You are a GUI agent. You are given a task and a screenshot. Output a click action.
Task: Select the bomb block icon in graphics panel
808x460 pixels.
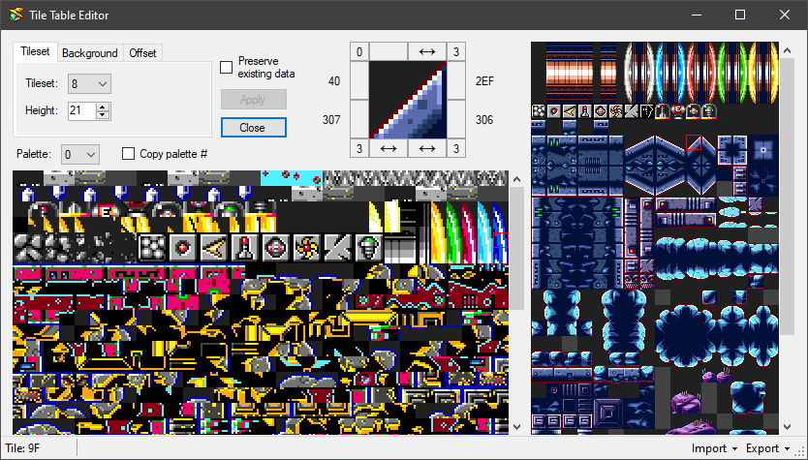pos(152,248)
